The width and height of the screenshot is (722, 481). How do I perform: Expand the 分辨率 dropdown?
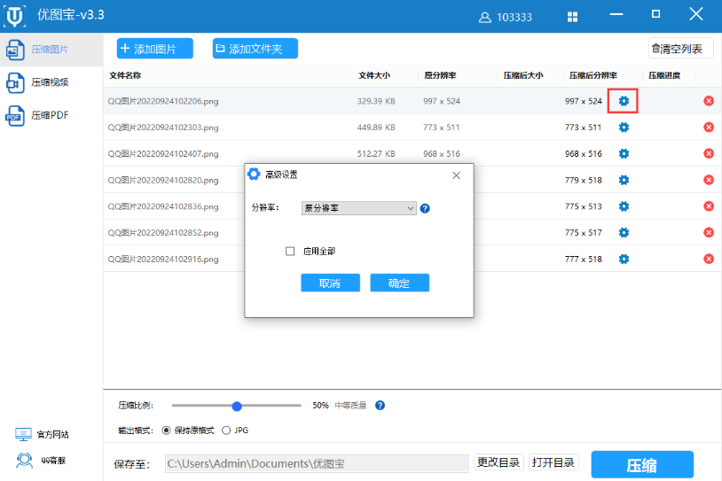[x=358, y=208]
